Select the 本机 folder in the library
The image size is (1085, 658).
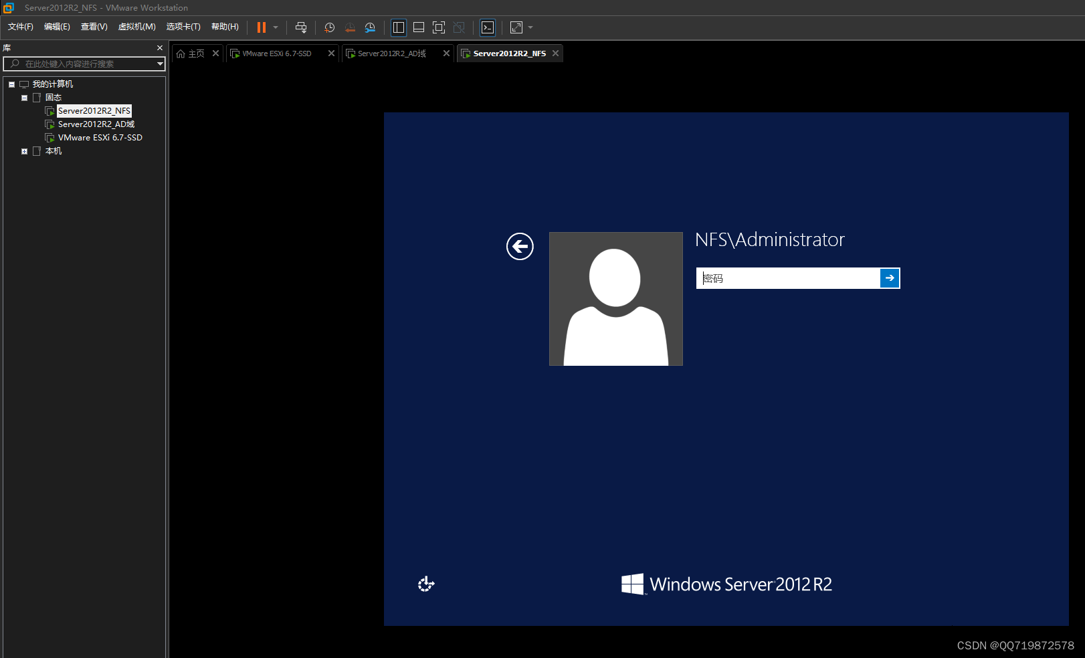54,151
